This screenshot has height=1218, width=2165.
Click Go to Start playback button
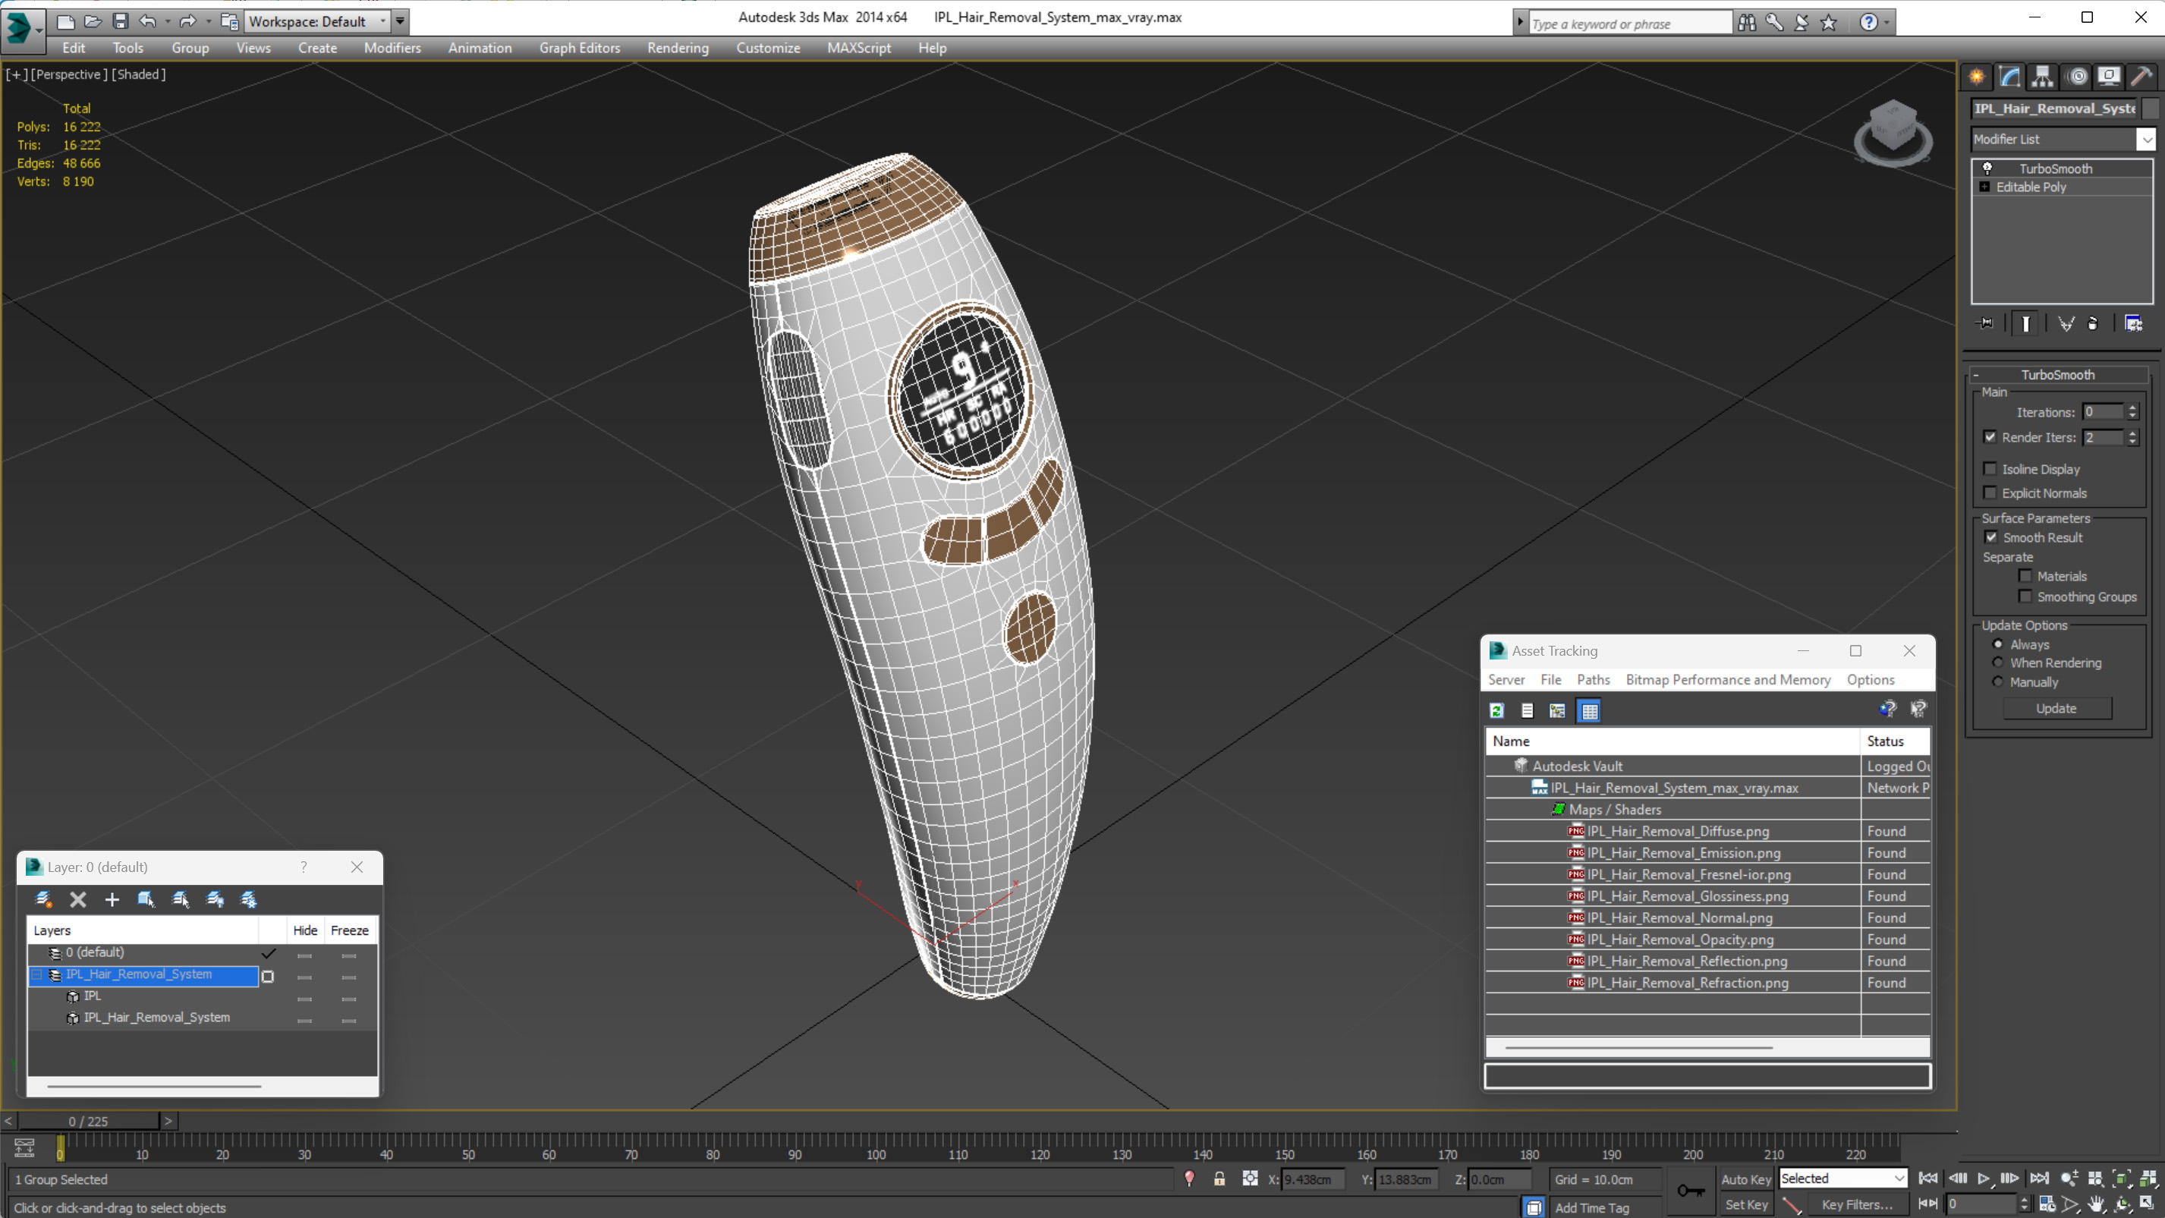coord(1929,1179)
